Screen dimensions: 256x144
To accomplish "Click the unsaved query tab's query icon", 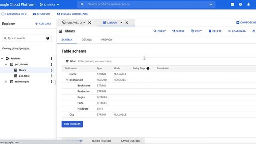I will [64, 22].
